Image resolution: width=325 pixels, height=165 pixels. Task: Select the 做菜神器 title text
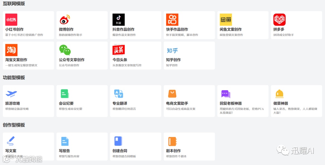click(281, 103)
